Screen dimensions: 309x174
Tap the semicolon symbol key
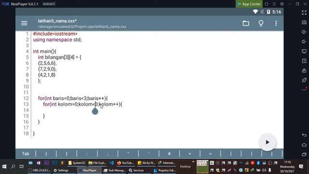[x=108, y=154]
